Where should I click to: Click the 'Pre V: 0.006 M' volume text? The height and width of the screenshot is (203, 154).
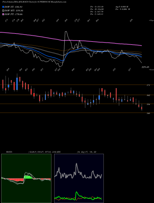(123, 9)
